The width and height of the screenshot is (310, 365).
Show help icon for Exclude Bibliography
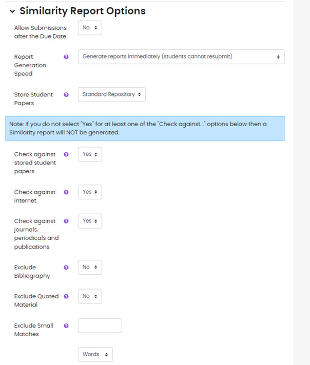coord(66,268)
